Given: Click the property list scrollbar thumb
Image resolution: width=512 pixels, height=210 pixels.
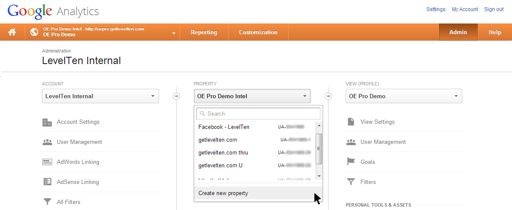Looking at the screenshot, I should click(319, 149).
